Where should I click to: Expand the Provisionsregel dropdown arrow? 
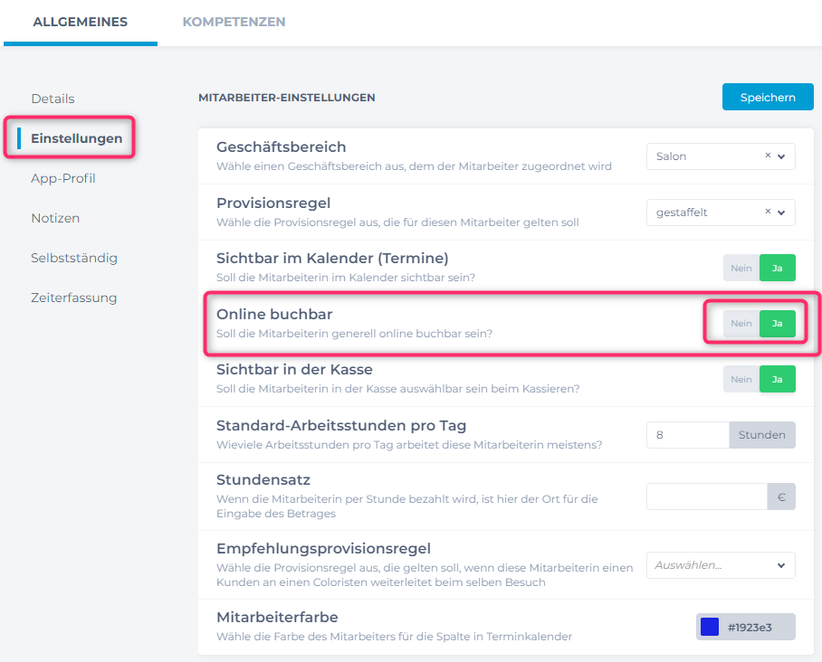781,213
